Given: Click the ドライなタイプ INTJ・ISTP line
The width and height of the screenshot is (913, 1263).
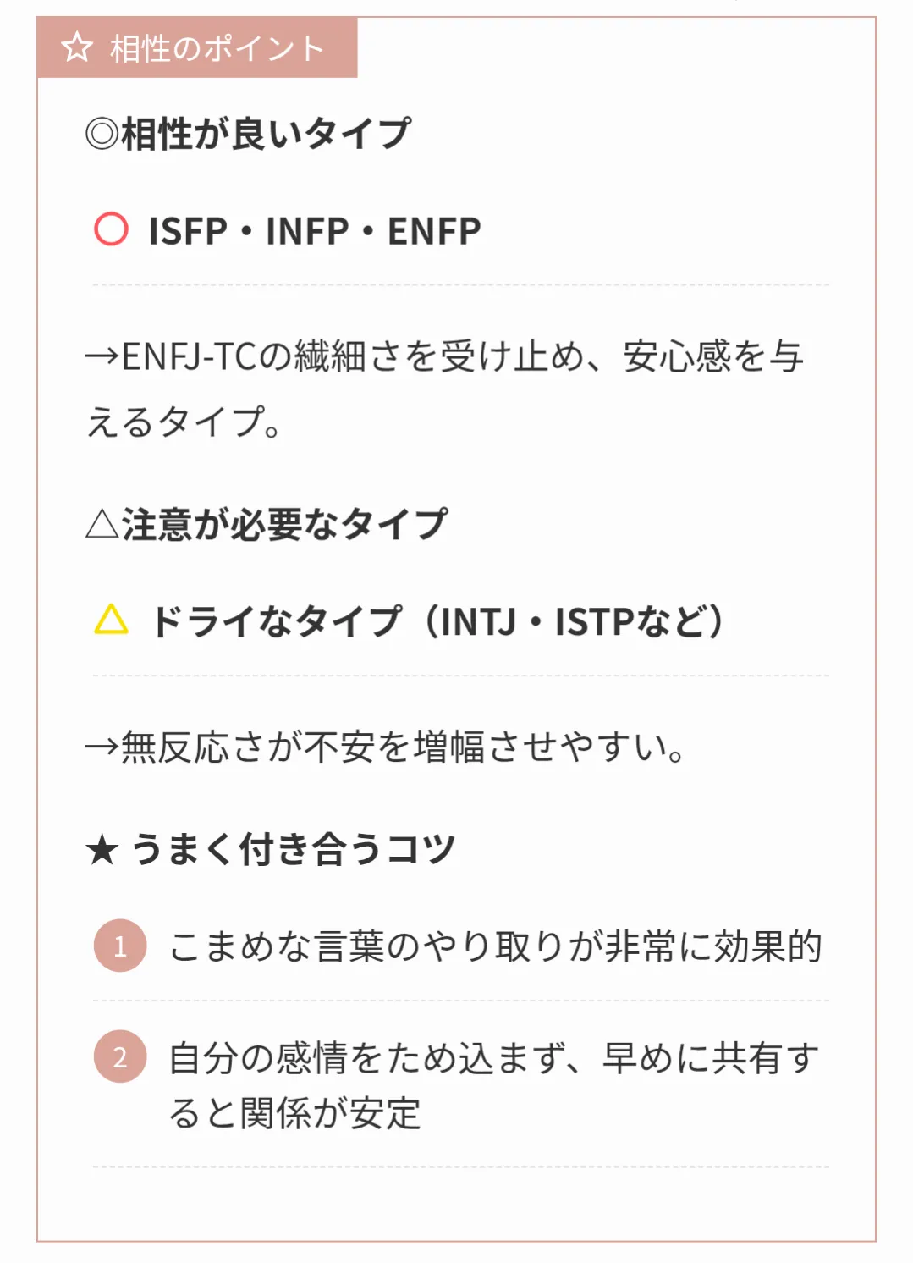Looking at the screenshot, I should click(x=437, y=621).
